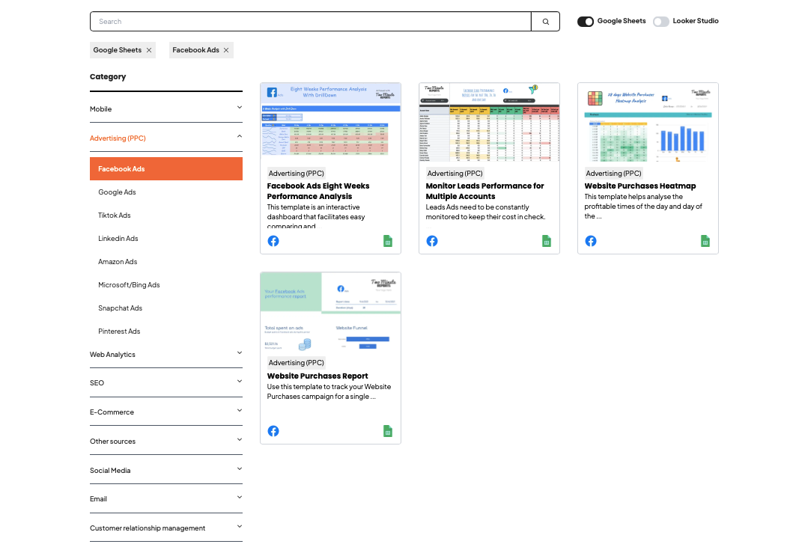Click Facebook icon on Eight Weeks Performance card
The image size is (793, 553).
[273, 241]
